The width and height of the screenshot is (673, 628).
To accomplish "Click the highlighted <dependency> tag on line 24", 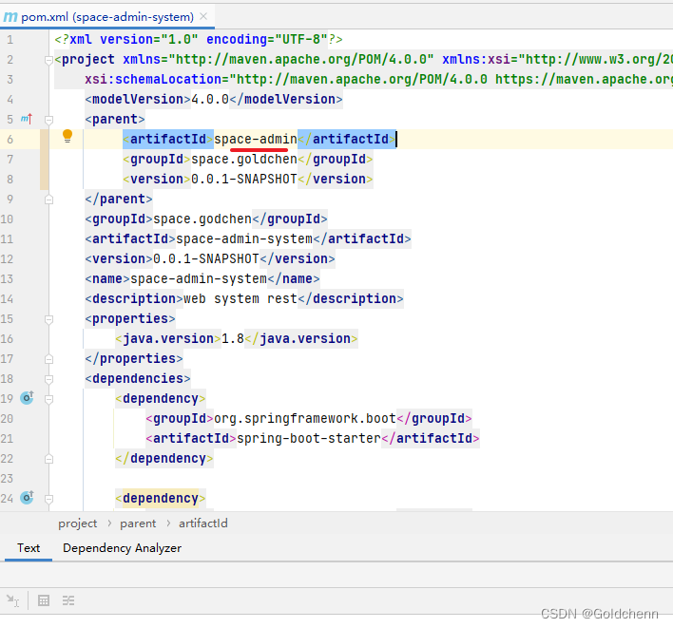I will point(161,498).
